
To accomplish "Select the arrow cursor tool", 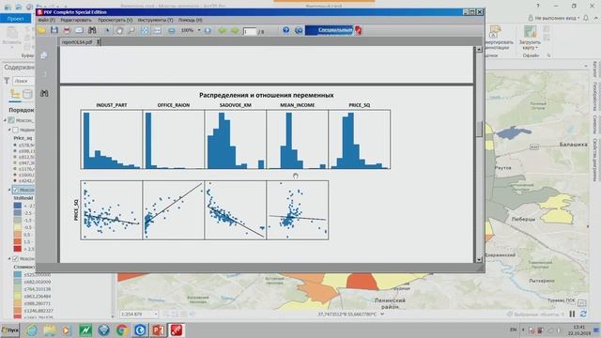I will 107,30.
